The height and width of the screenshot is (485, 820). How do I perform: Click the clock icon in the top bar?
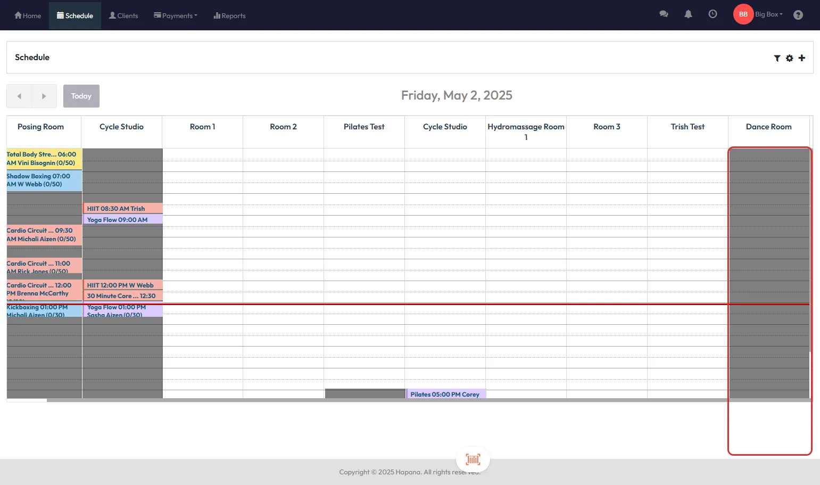[x=713, y=14]
